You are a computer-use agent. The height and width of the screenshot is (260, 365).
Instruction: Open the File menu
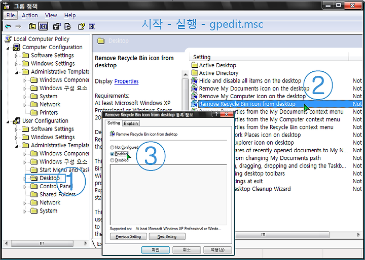(11, 15)
